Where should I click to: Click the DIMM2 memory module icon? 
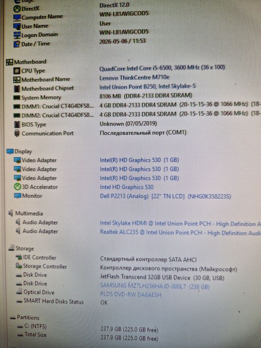click(17, 115)
